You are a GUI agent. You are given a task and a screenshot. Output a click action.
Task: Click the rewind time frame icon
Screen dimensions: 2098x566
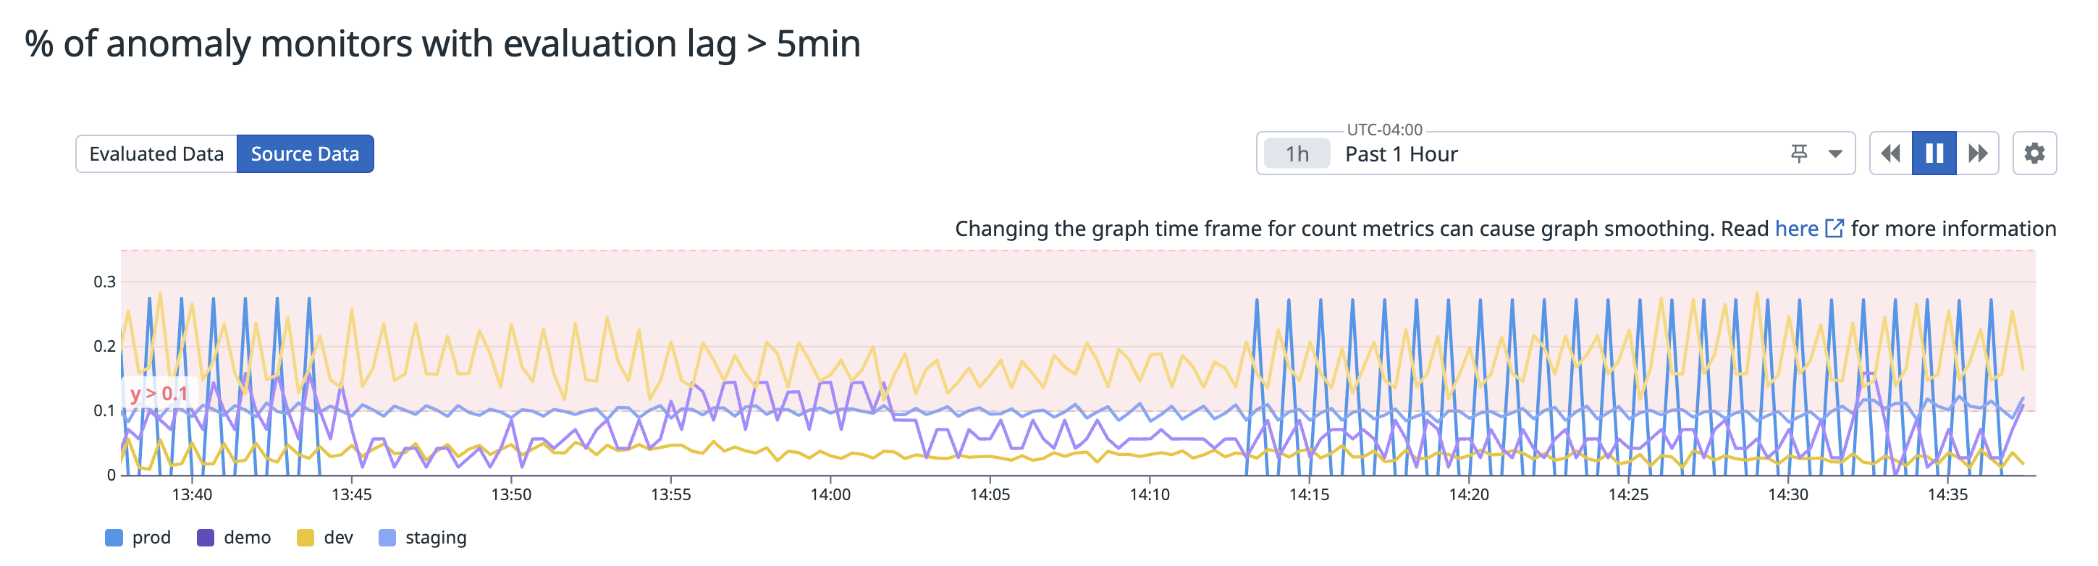click(1890, 153)
